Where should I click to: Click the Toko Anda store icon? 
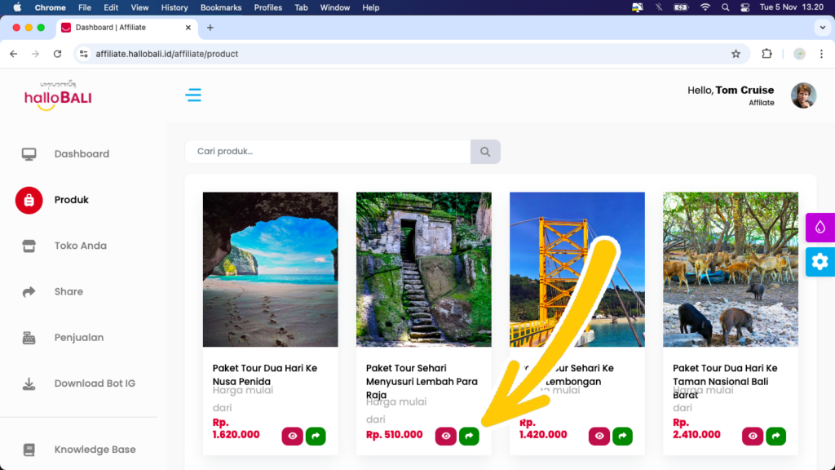coord(29,246)
